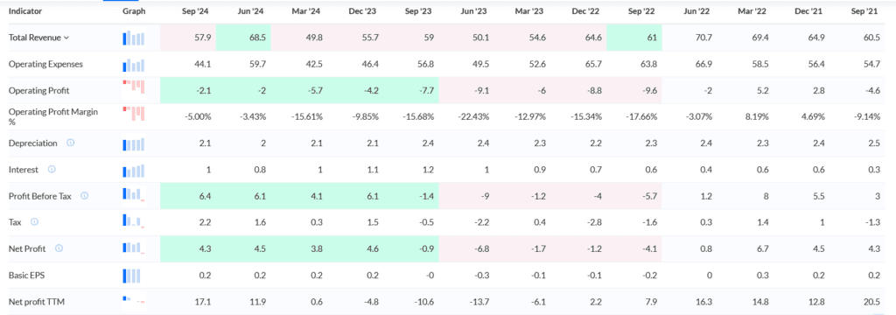896x315 pixels.
Task: Select the Sep '21 column header
Action: [x=868, y=10]
